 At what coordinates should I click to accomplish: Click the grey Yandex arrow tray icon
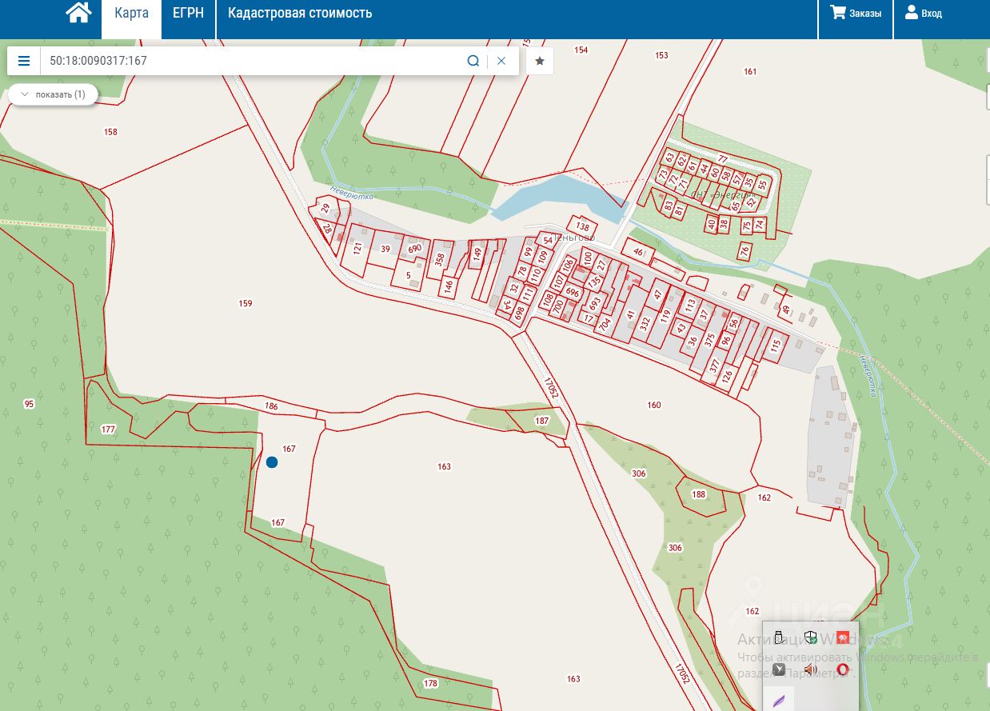(779, 669)
